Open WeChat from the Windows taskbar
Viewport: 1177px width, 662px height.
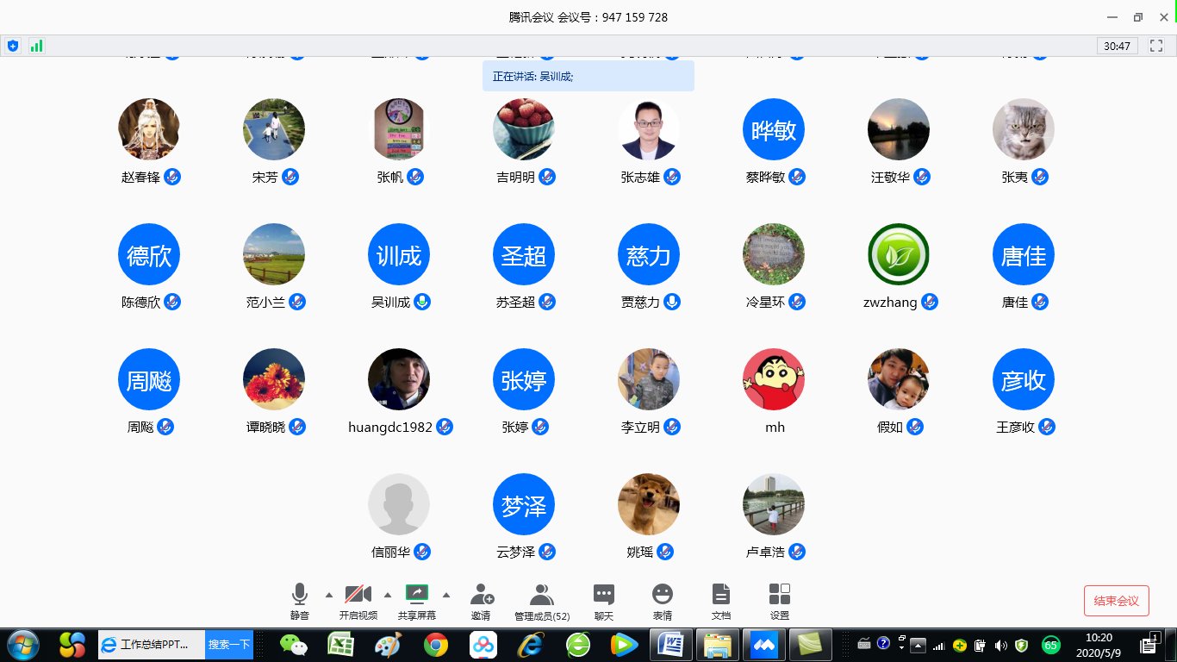[295, 644]
